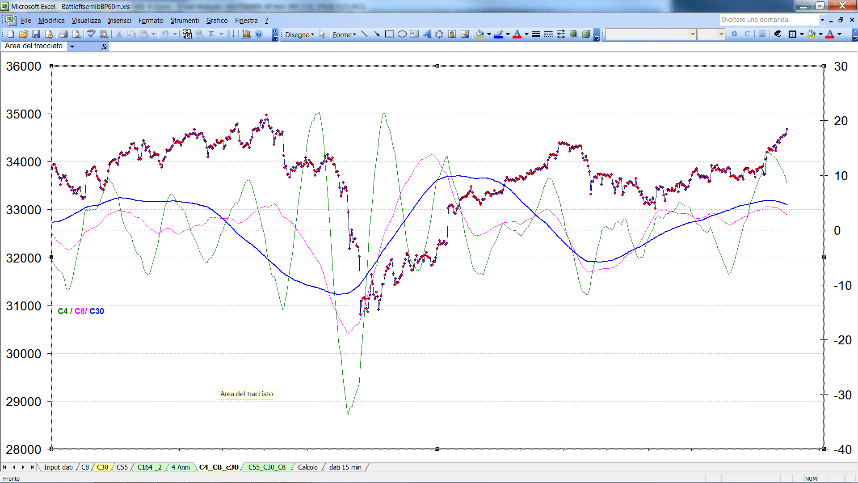Toggle Bold (G) formatting
This screenshot has width=858, height=483.
(734, 34)
